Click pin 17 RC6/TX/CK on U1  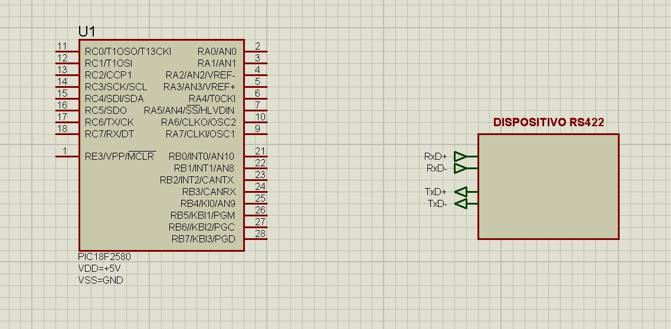coord(67,122)
